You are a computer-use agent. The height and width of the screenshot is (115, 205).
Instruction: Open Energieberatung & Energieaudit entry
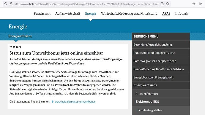[x=161, y=77]
